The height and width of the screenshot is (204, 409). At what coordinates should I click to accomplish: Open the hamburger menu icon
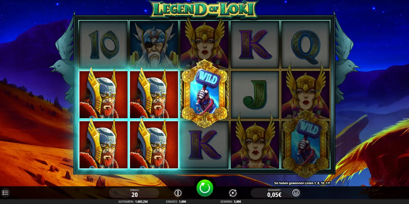point(5,193)
